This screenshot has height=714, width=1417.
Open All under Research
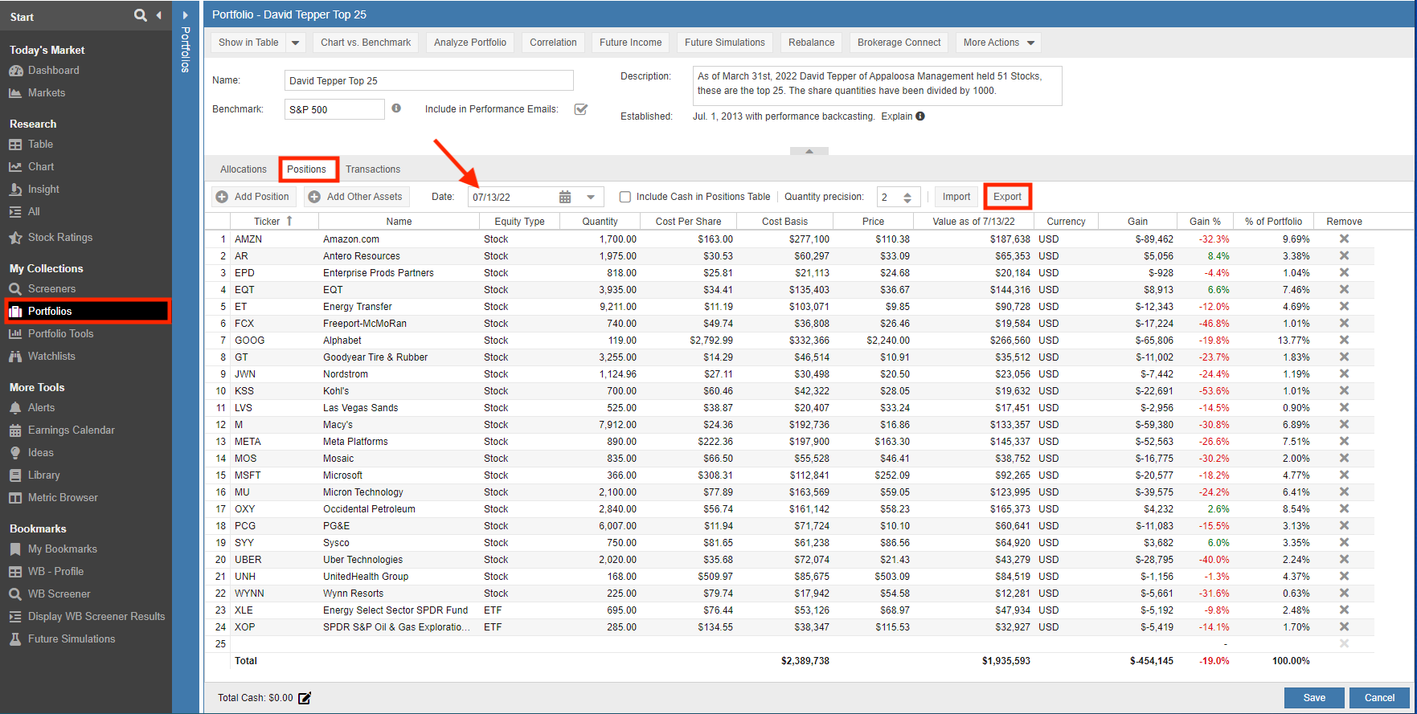click(x=33, y=212)
